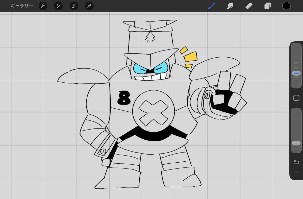303x199 pixels.
Task: Open the Adjustments magic wand menu
Action: [x=59, y=6]
